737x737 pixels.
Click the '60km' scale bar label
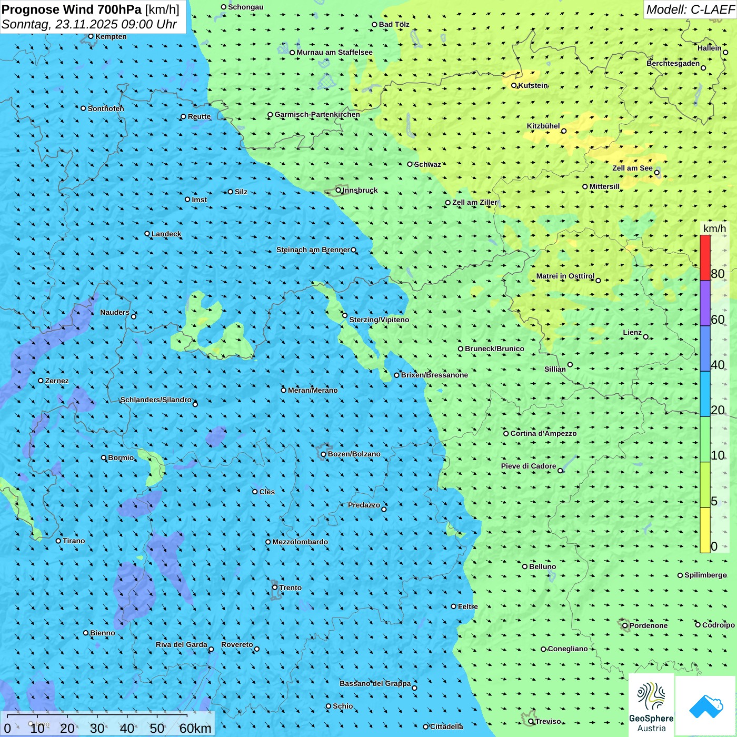[195, 728]
